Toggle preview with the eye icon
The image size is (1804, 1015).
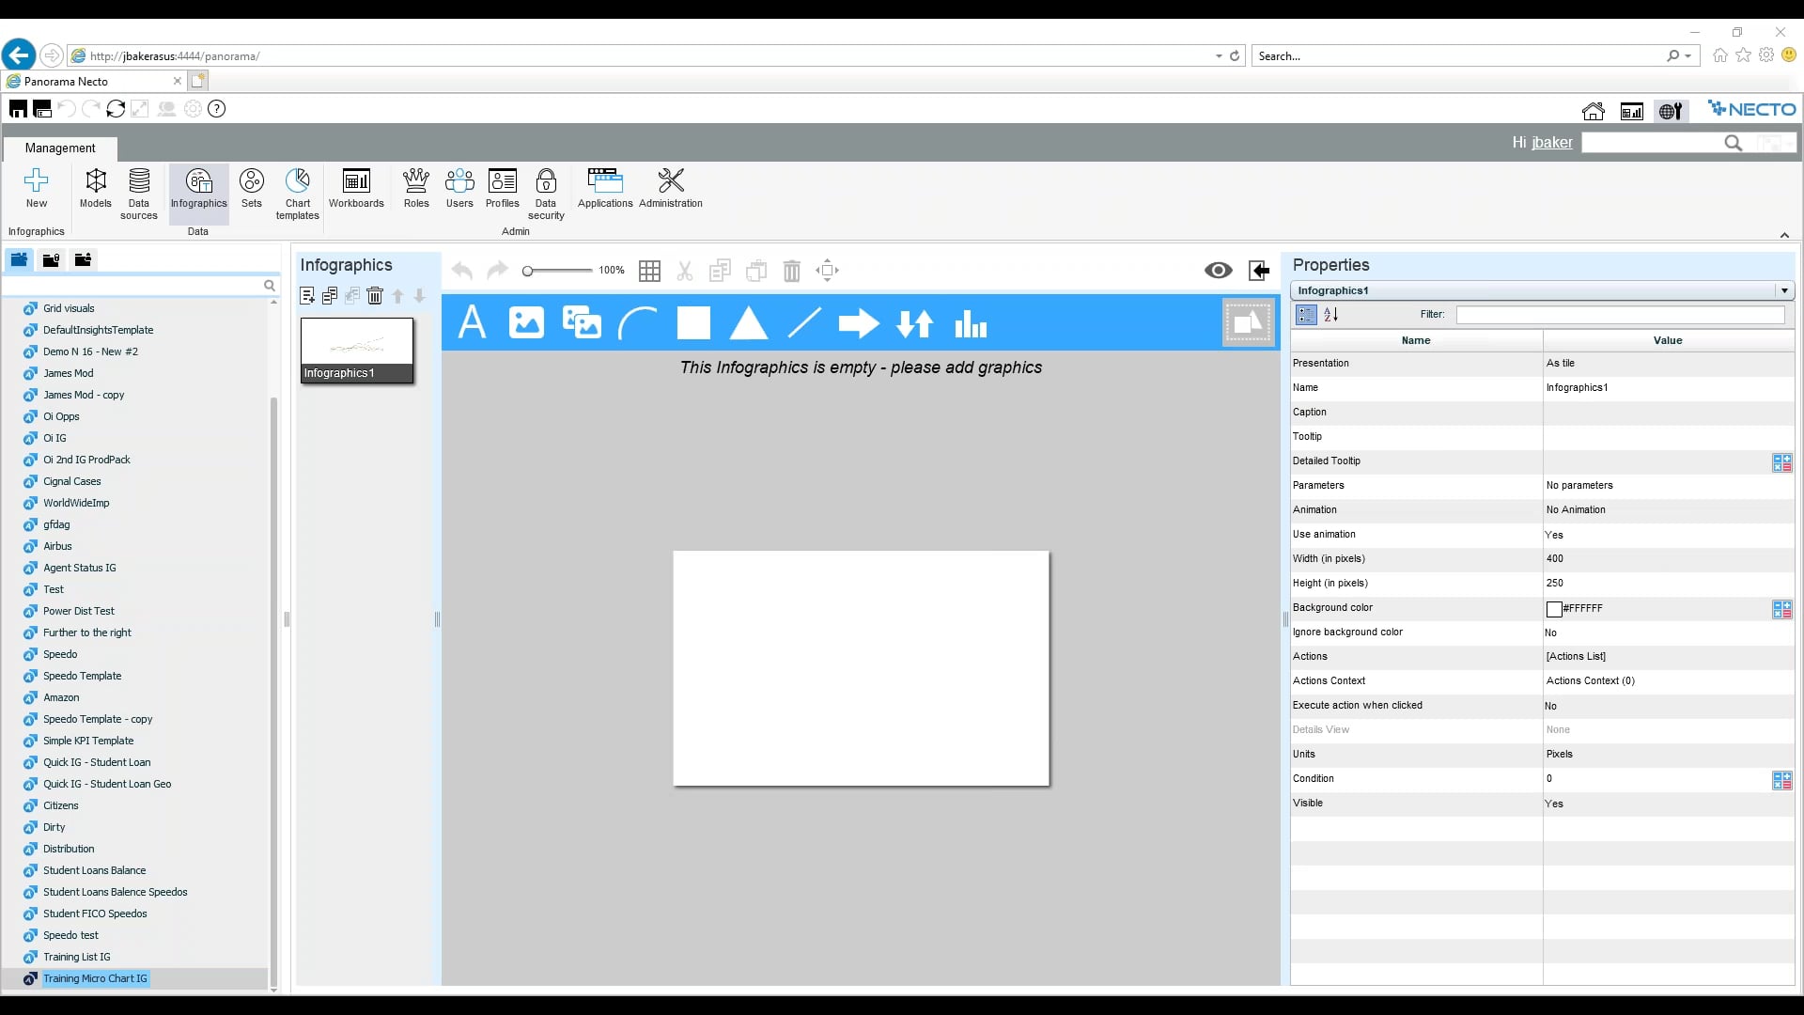(x=1218, y=271)
